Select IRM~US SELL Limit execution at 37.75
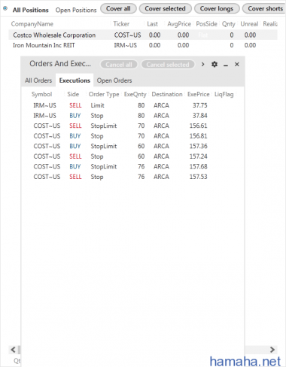This screenshot has height=367, width=286. coord(132,105)
